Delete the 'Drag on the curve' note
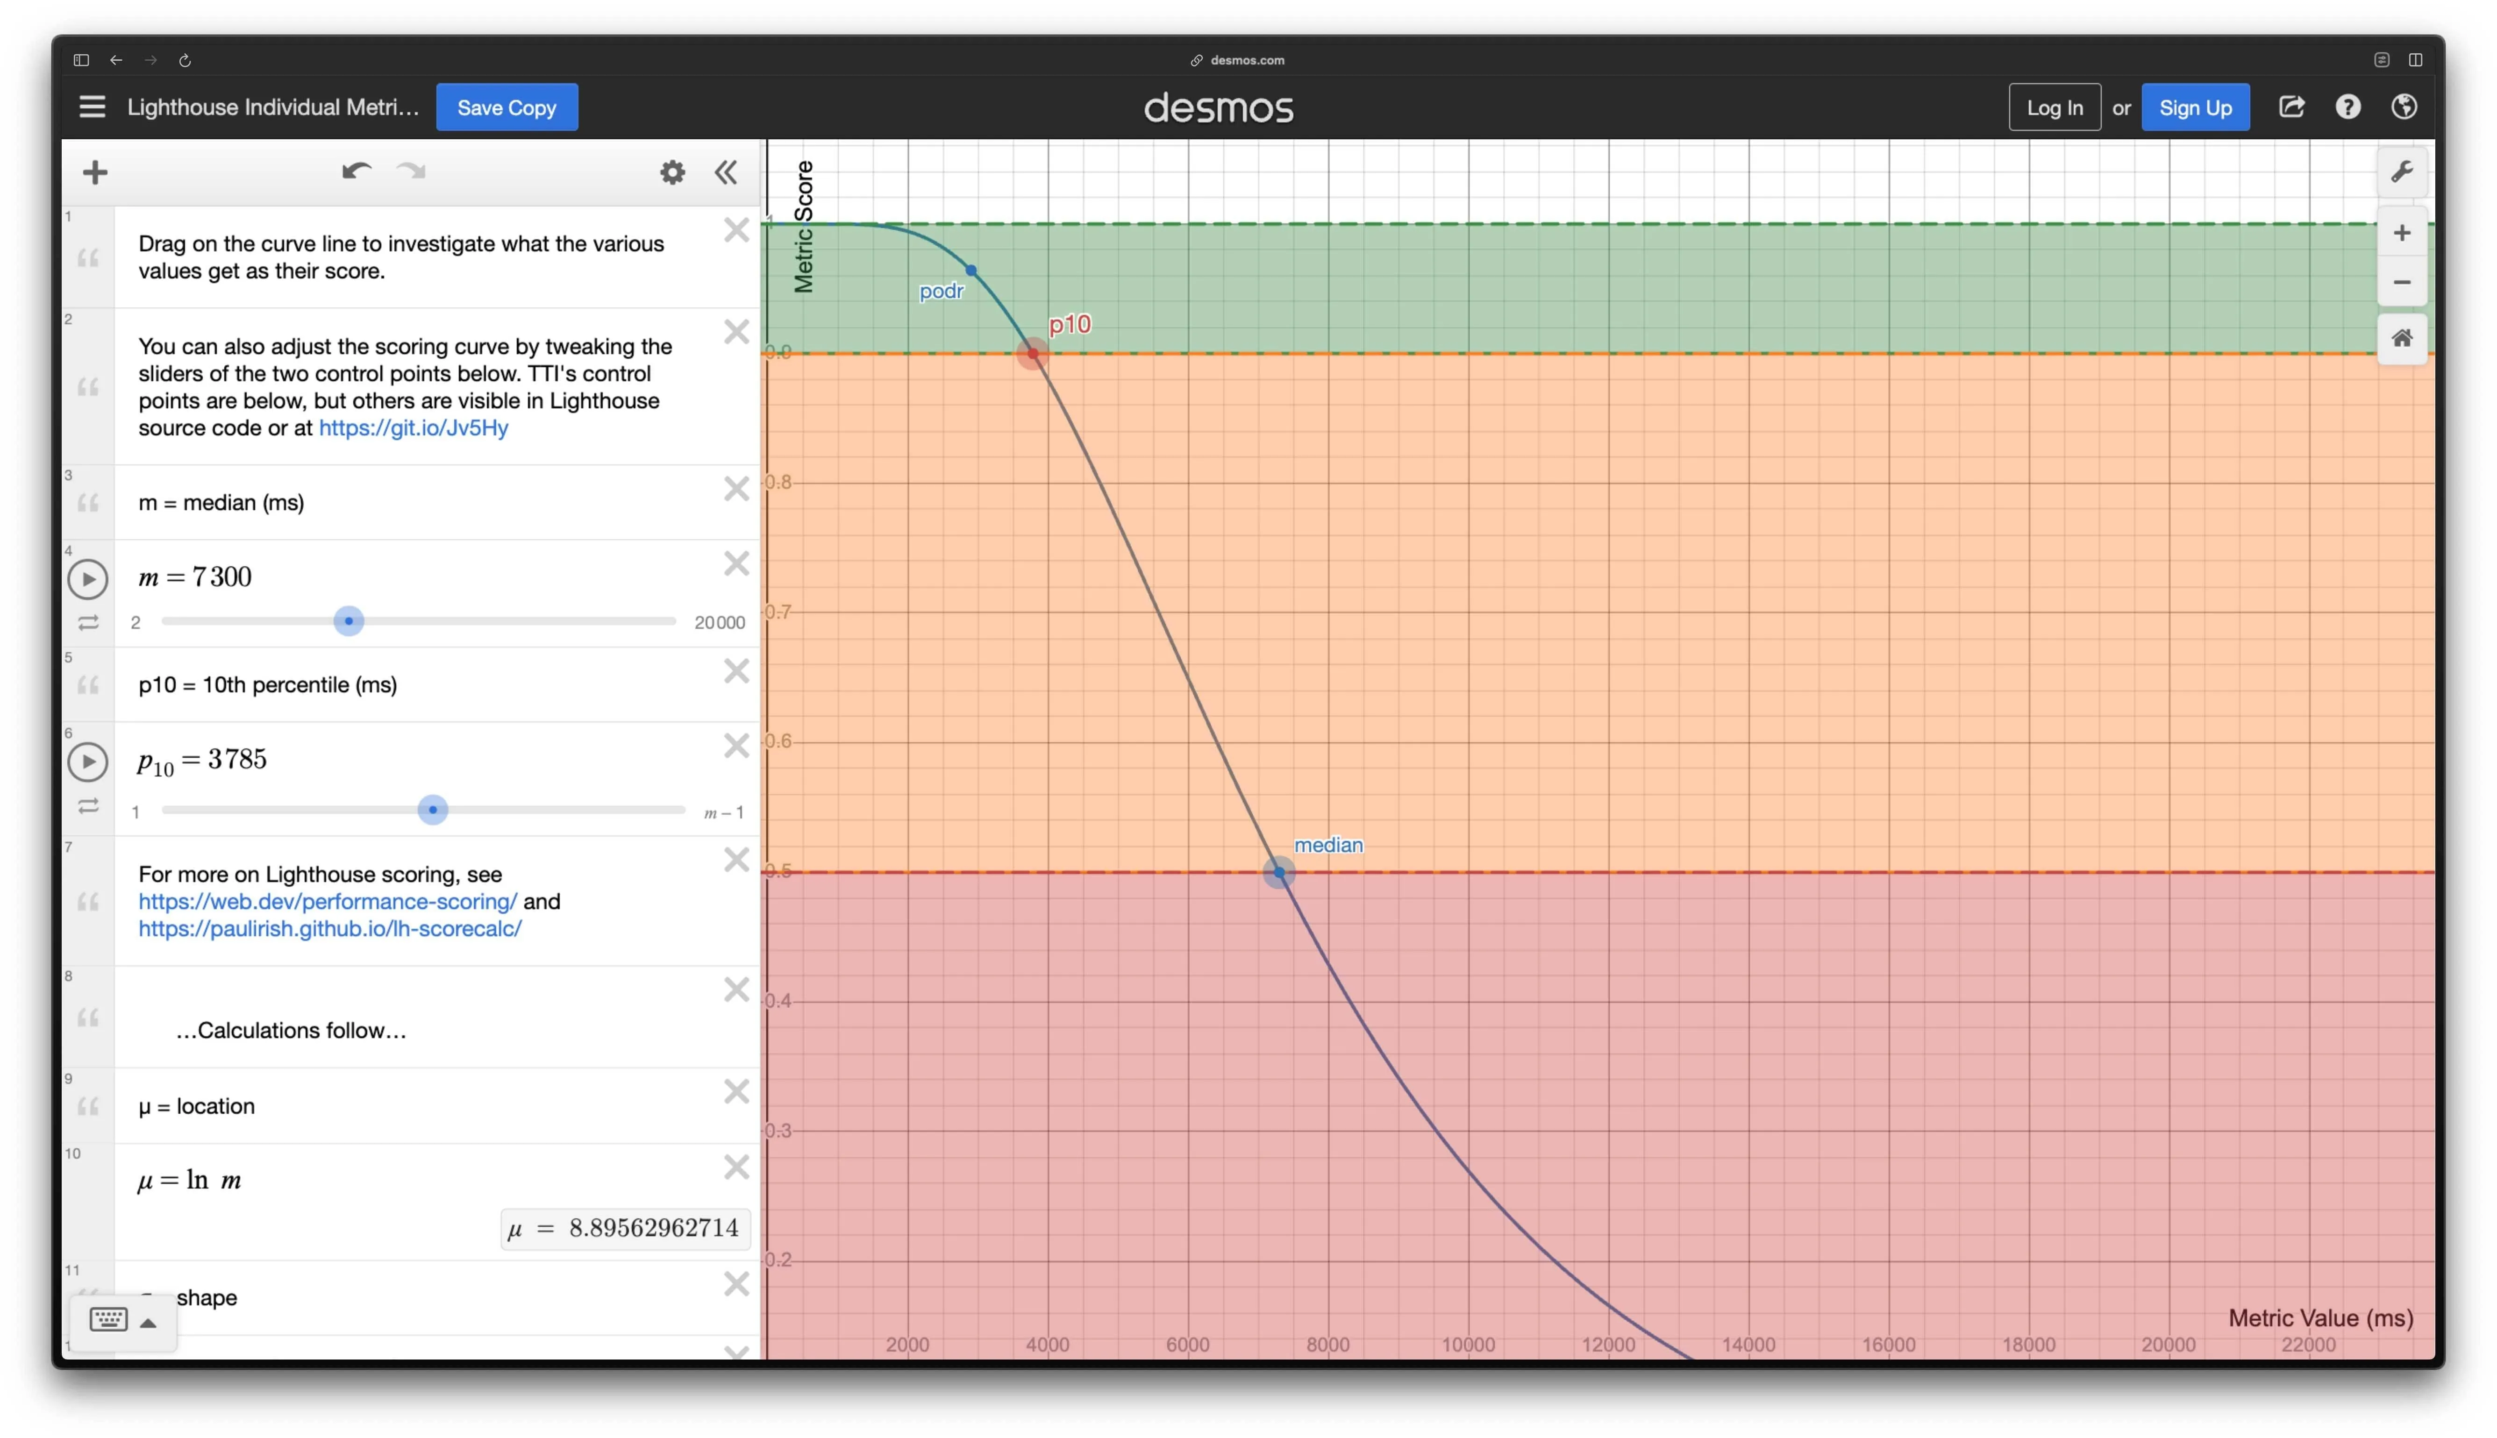Screen dimensions: 2497x1438 pyautogui.click(x=736, y=230)
